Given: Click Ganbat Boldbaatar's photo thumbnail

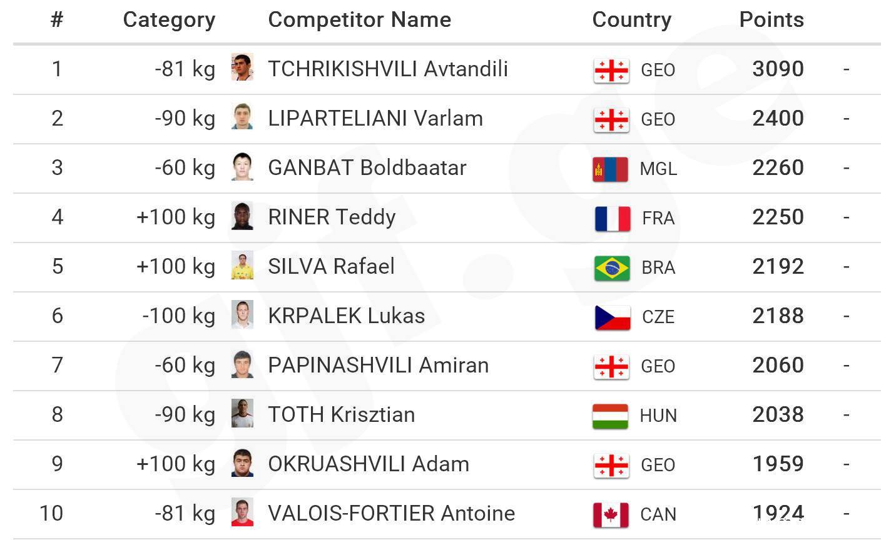Looking at the screenshot, I should (242, 167).
